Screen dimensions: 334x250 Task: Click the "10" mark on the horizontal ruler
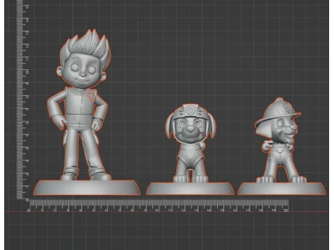[157, 210]
